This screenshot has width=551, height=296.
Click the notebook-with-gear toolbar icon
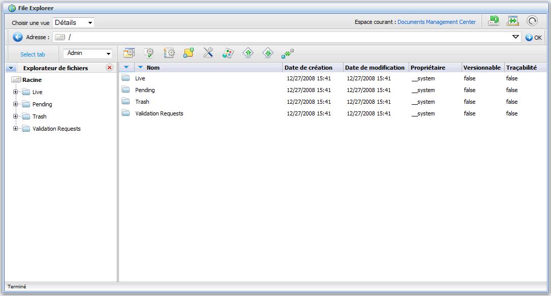[169, 53]
